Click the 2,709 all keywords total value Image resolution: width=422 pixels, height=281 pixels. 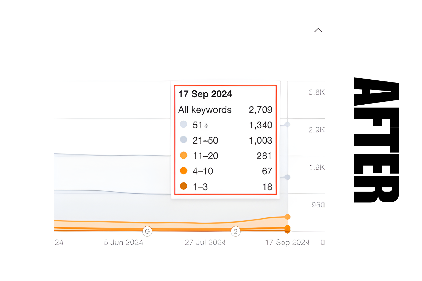click(x=260, y=110)
